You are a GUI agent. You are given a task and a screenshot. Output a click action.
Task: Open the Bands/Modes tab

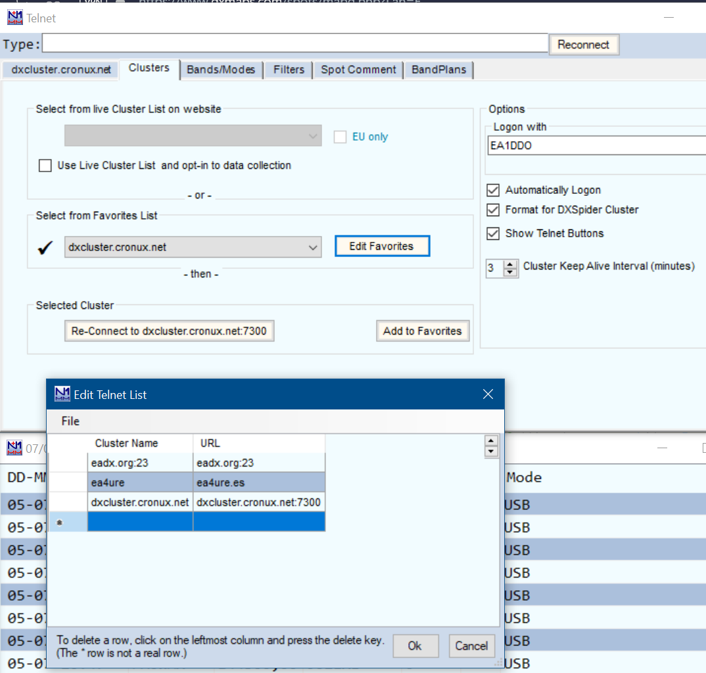pos(221,70)
